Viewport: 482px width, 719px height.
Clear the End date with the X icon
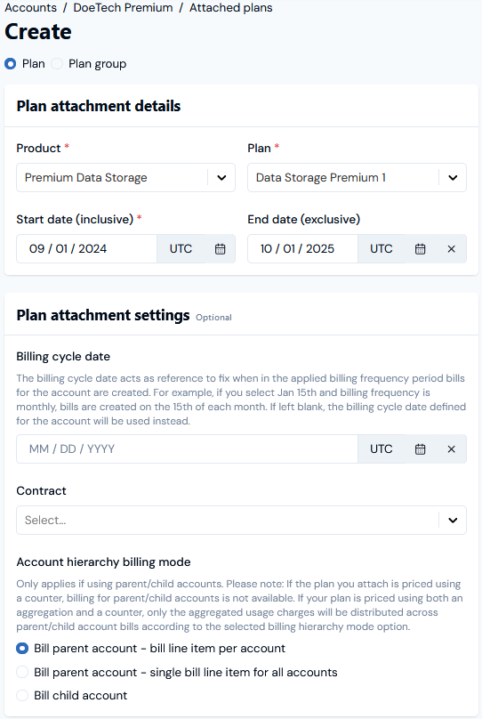pos(451,249)
